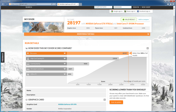Image resolution: width=176 pixels, height=112 pixels.
Task: Click the large 28197 score number
Action: pyautogui.click(x=74, y=23)
